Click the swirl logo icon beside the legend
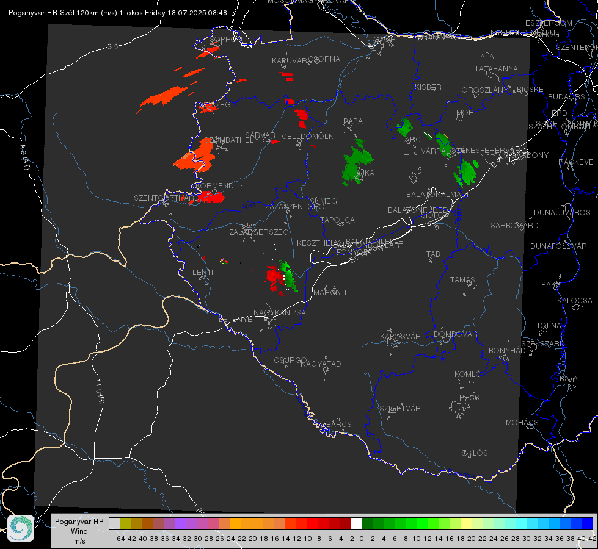The width and height of the screenshot is (598, 549). pyautogui.click(x=21, y=528)
